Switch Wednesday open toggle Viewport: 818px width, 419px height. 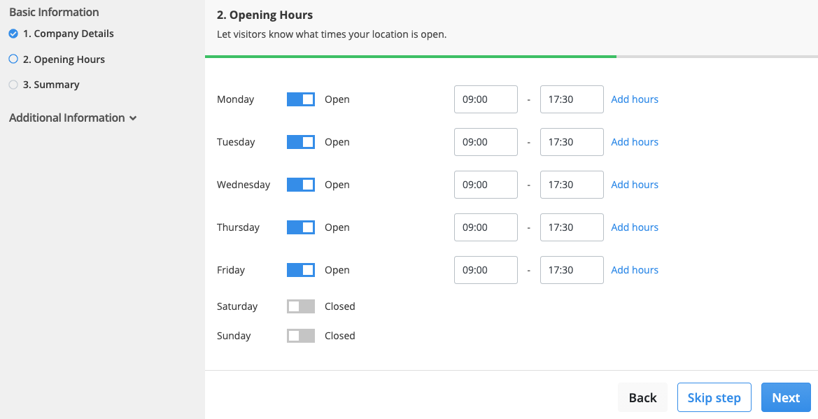(301, 185)
